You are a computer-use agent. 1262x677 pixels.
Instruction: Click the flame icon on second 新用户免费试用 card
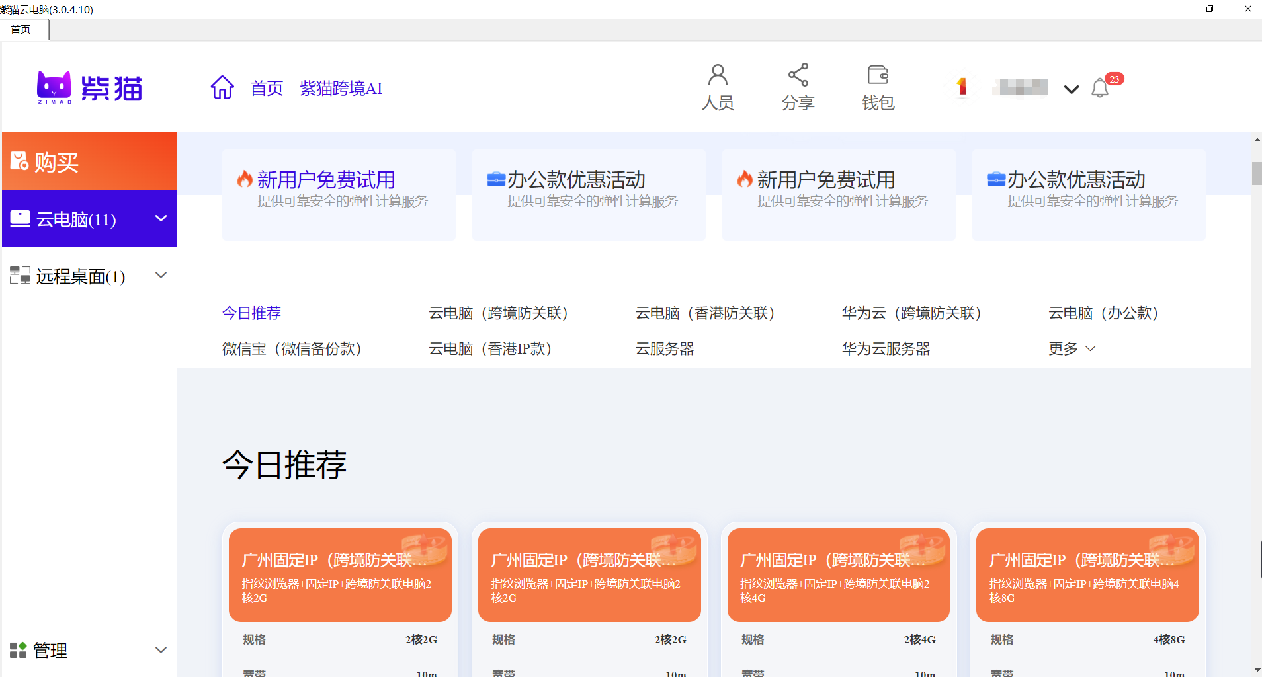coord(745,179)
